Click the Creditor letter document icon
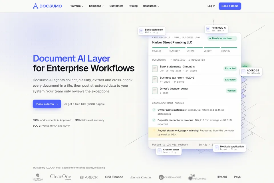 pos(159,151)
